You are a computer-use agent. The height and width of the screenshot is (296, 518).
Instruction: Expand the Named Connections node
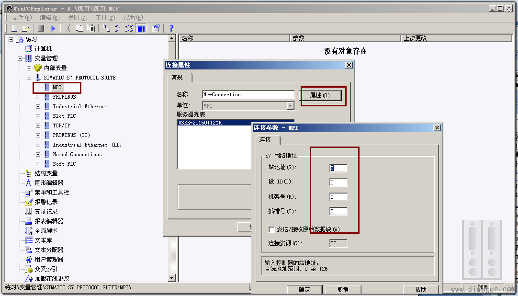pyautogui.click(x=38, y=154)
